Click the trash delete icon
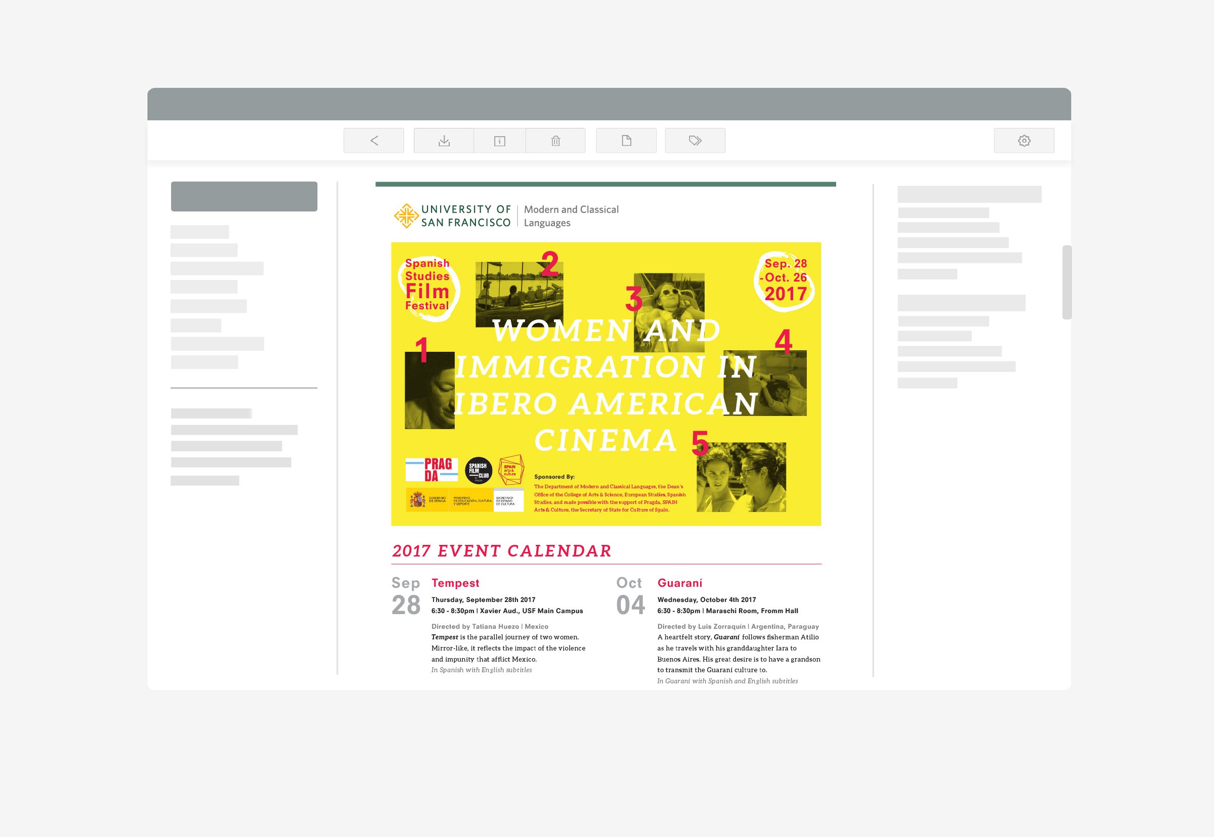Screen dimensions: 1214x837 [x=555, y=141]
